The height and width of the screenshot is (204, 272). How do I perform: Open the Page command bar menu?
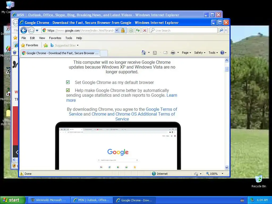186,53
